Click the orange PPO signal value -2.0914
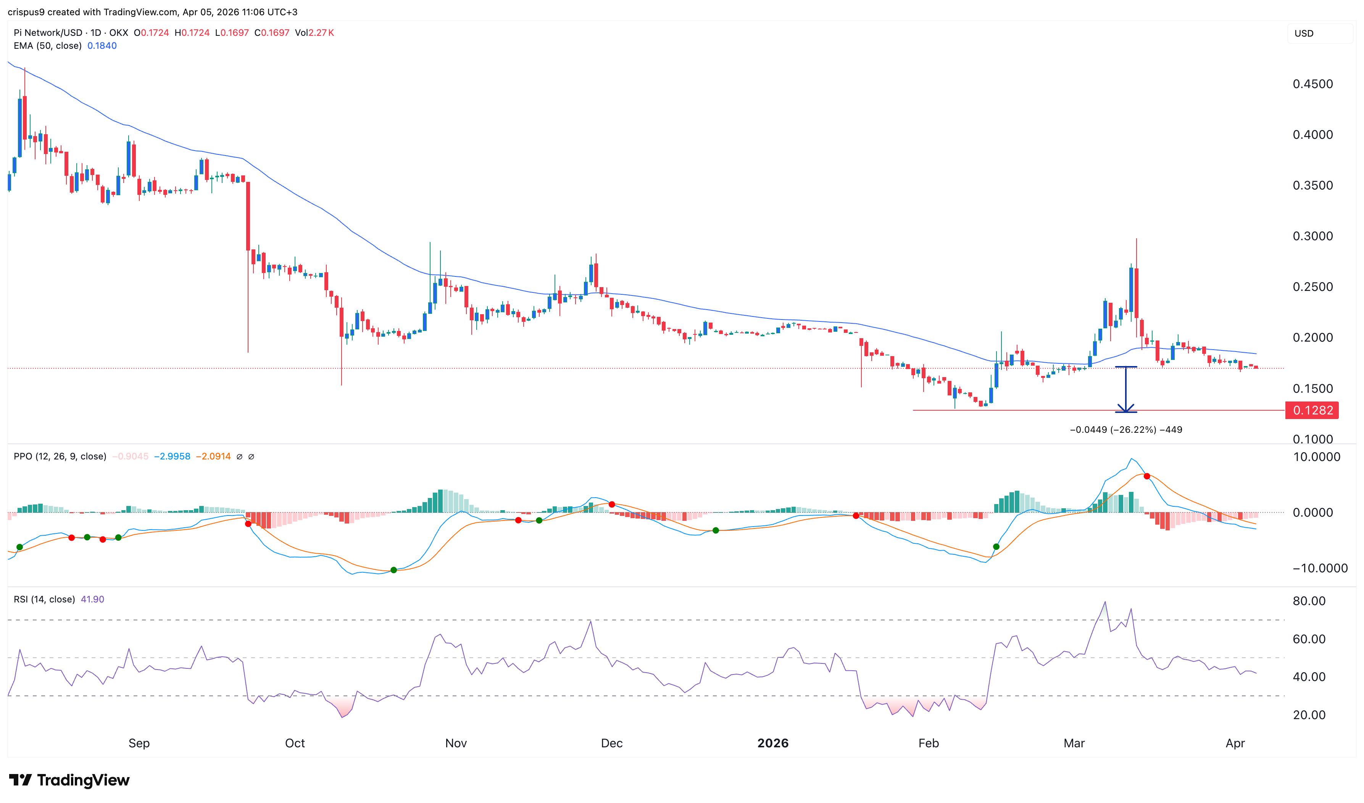The image size is (1364, 803). 213,457
